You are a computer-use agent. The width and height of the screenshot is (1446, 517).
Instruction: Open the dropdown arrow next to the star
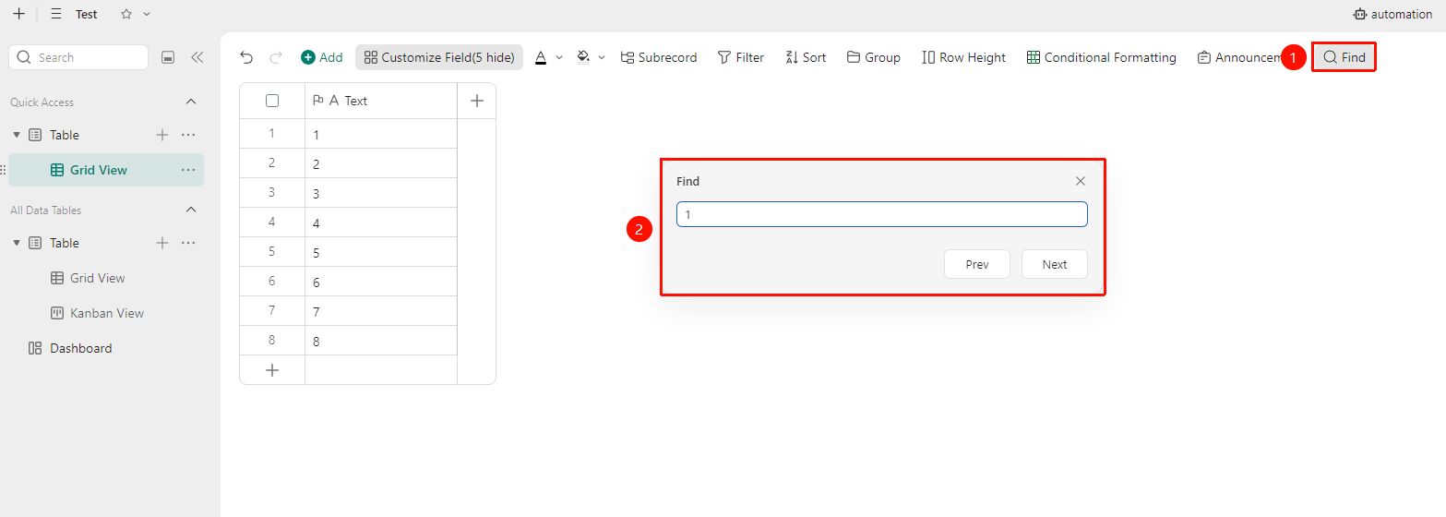(x=147, y=14)
